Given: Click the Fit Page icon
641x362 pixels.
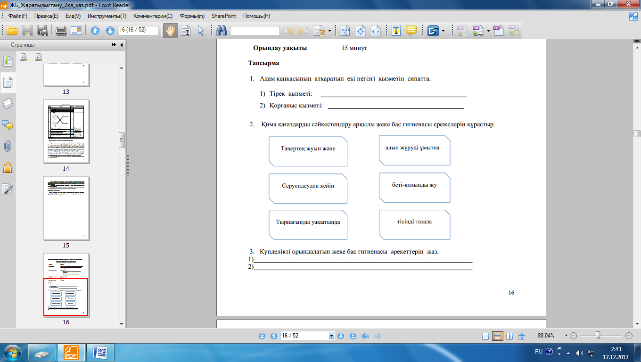Looking at the screenshot, I should [361, 31].
